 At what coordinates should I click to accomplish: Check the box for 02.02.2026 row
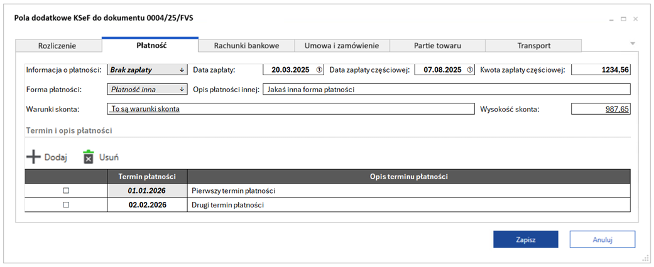[66, 205]
